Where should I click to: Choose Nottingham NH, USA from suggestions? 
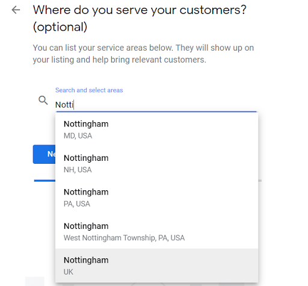156,164
